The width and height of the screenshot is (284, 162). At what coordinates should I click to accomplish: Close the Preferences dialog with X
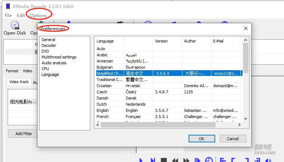coord(246,28)
